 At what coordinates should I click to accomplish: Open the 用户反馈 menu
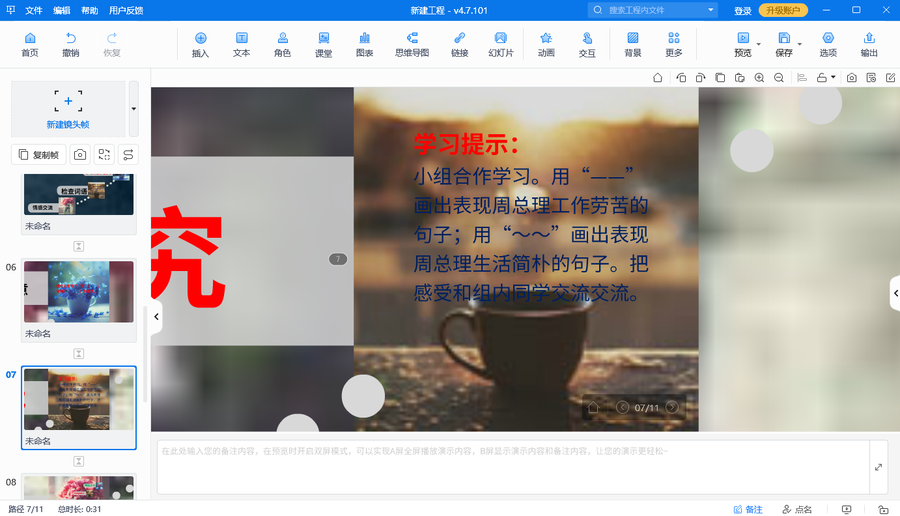[x=126, y=10]
